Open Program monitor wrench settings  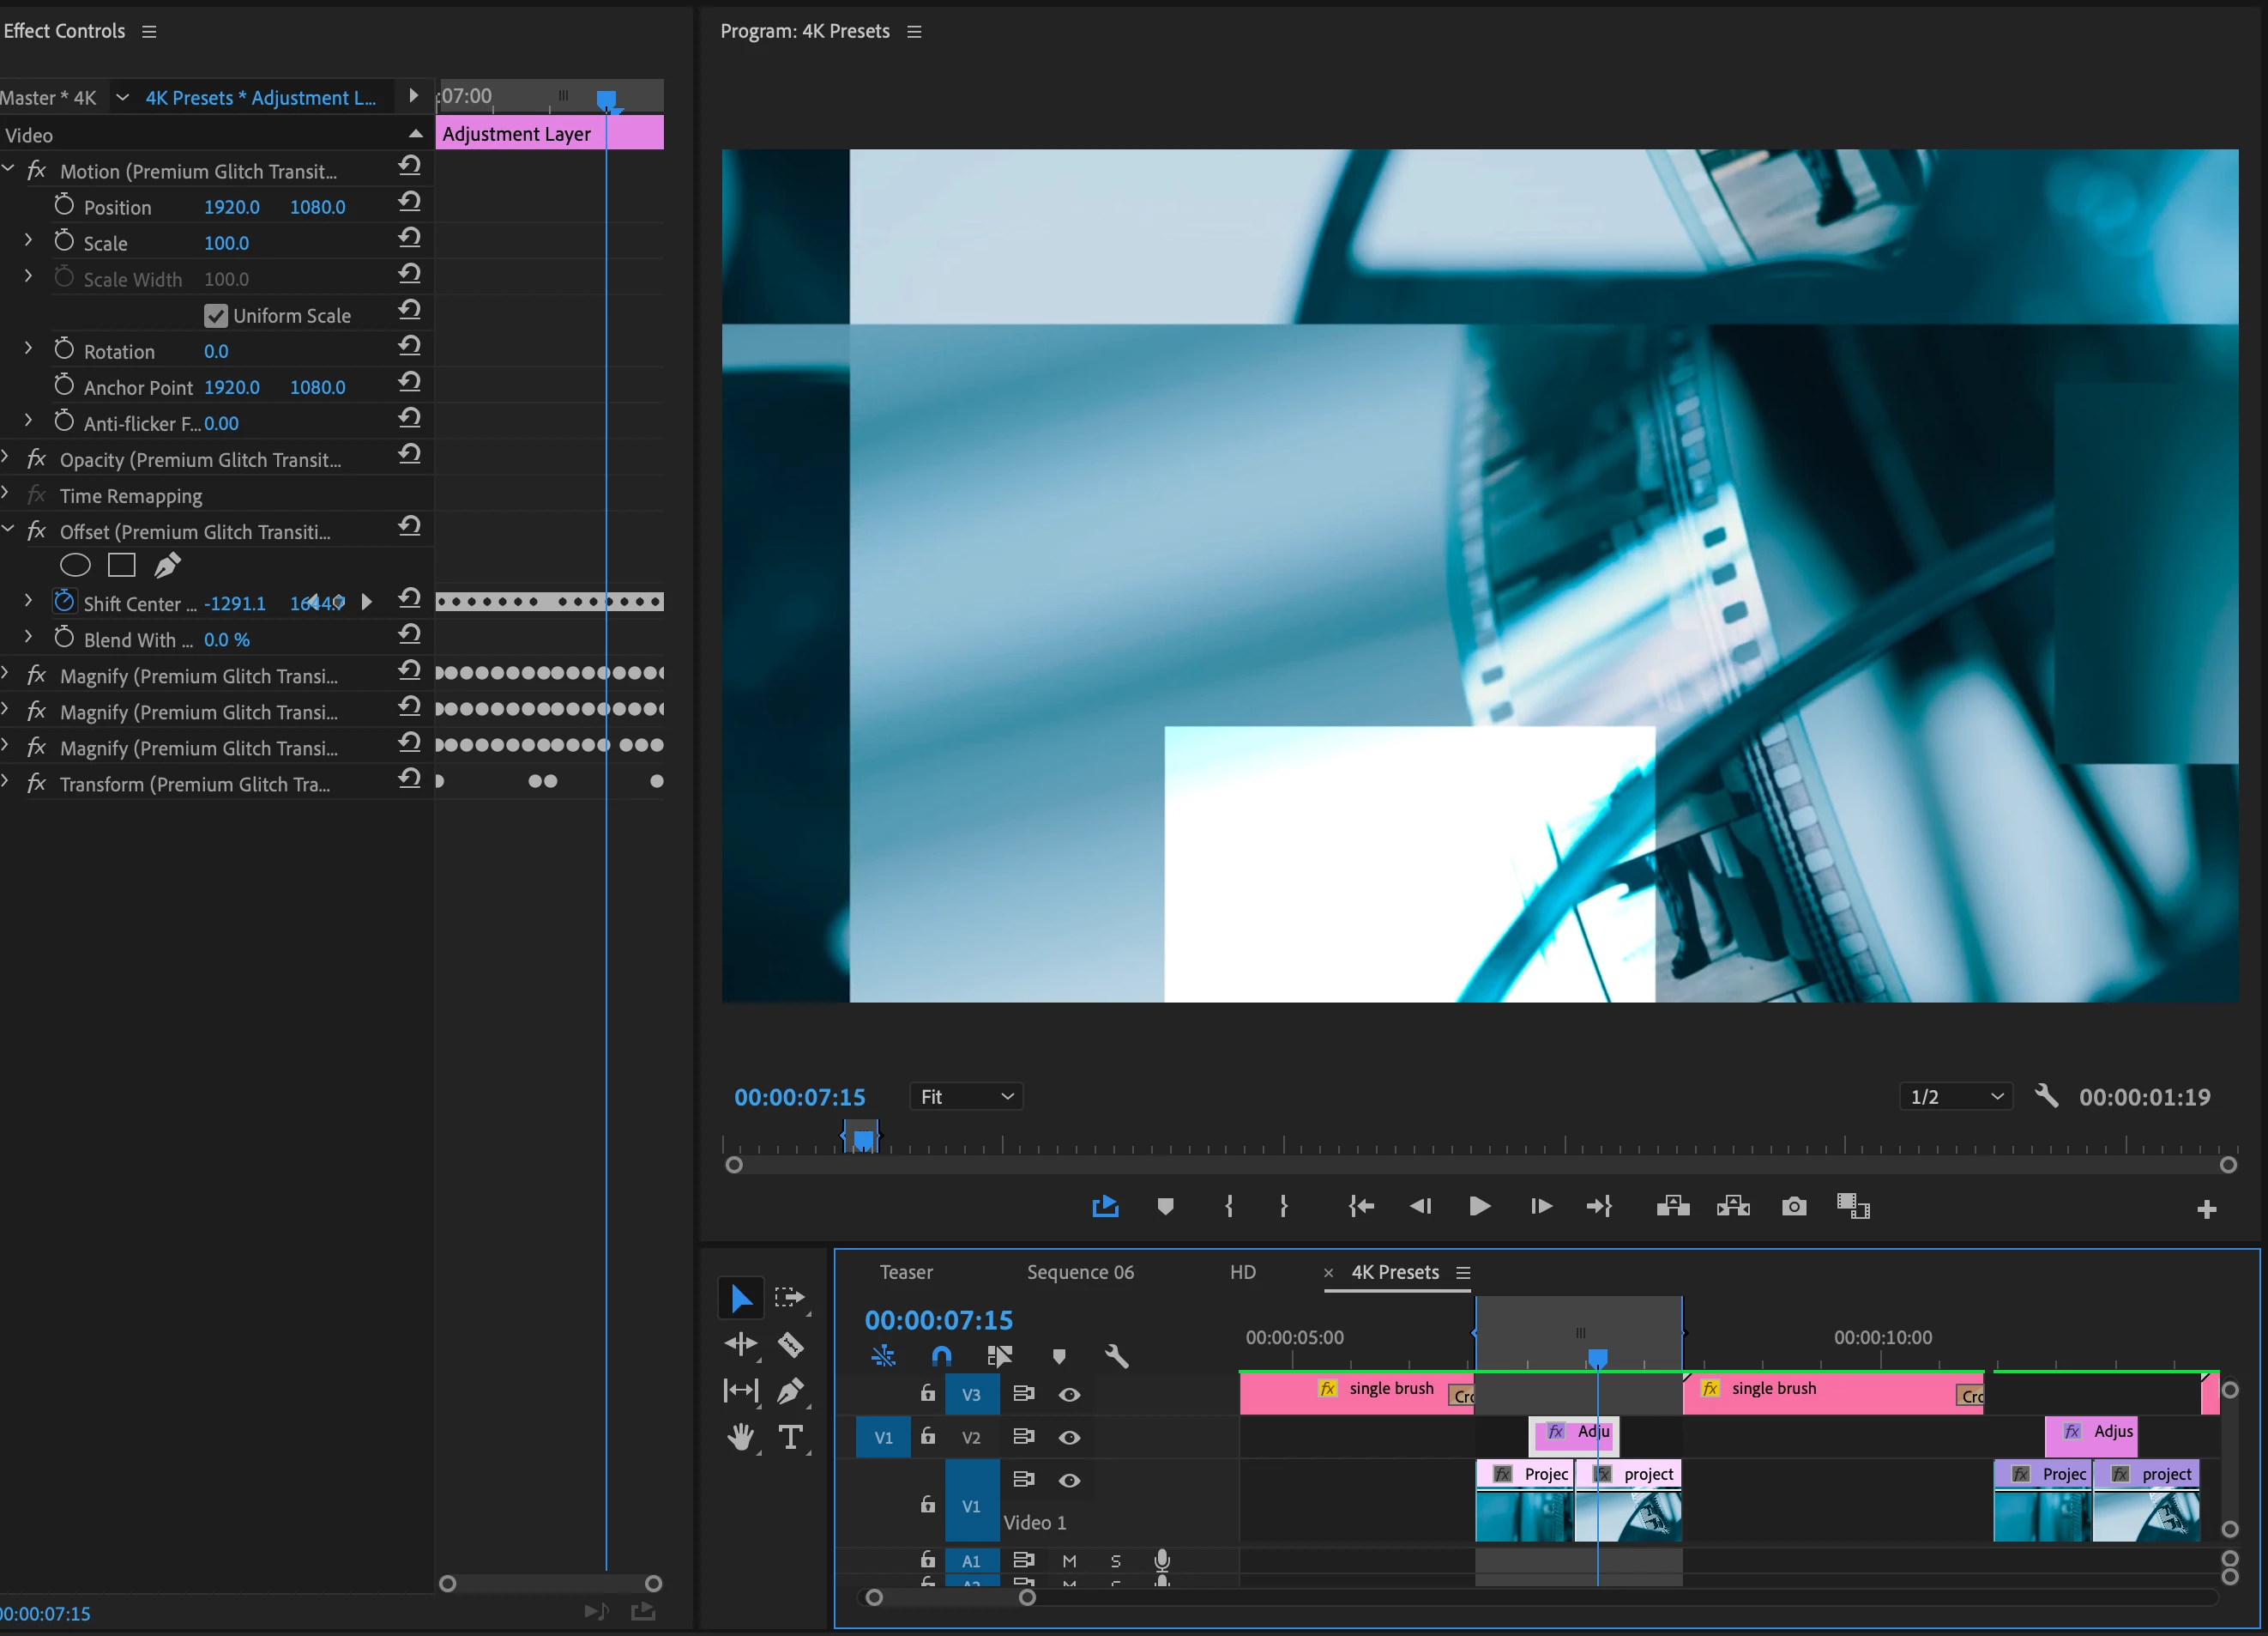pyautogui.click(x=2046, y=1097)
